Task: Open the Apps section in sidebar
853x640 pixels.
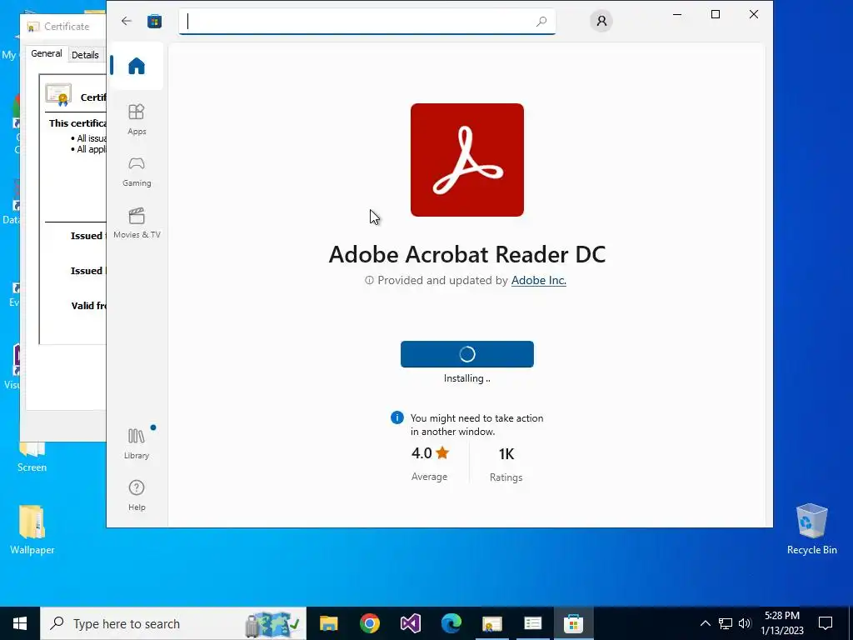Action: point(137,119)
